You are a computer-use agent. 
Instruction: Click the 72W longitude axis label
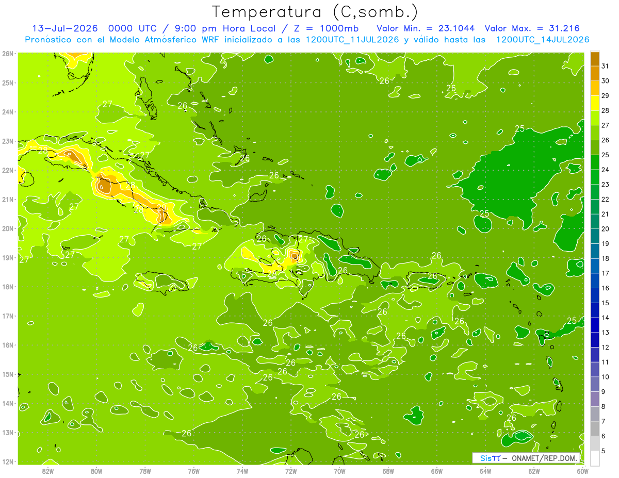[291, 471]
